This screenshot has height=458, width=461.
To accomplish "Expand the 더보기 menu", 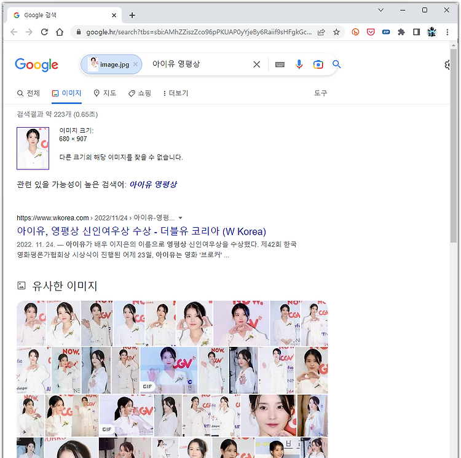I will coord(176,93).
